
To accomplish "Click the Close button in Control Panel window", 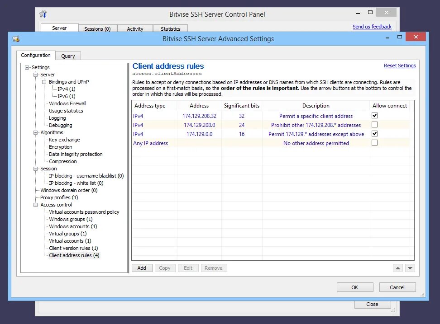I will 373,305.
